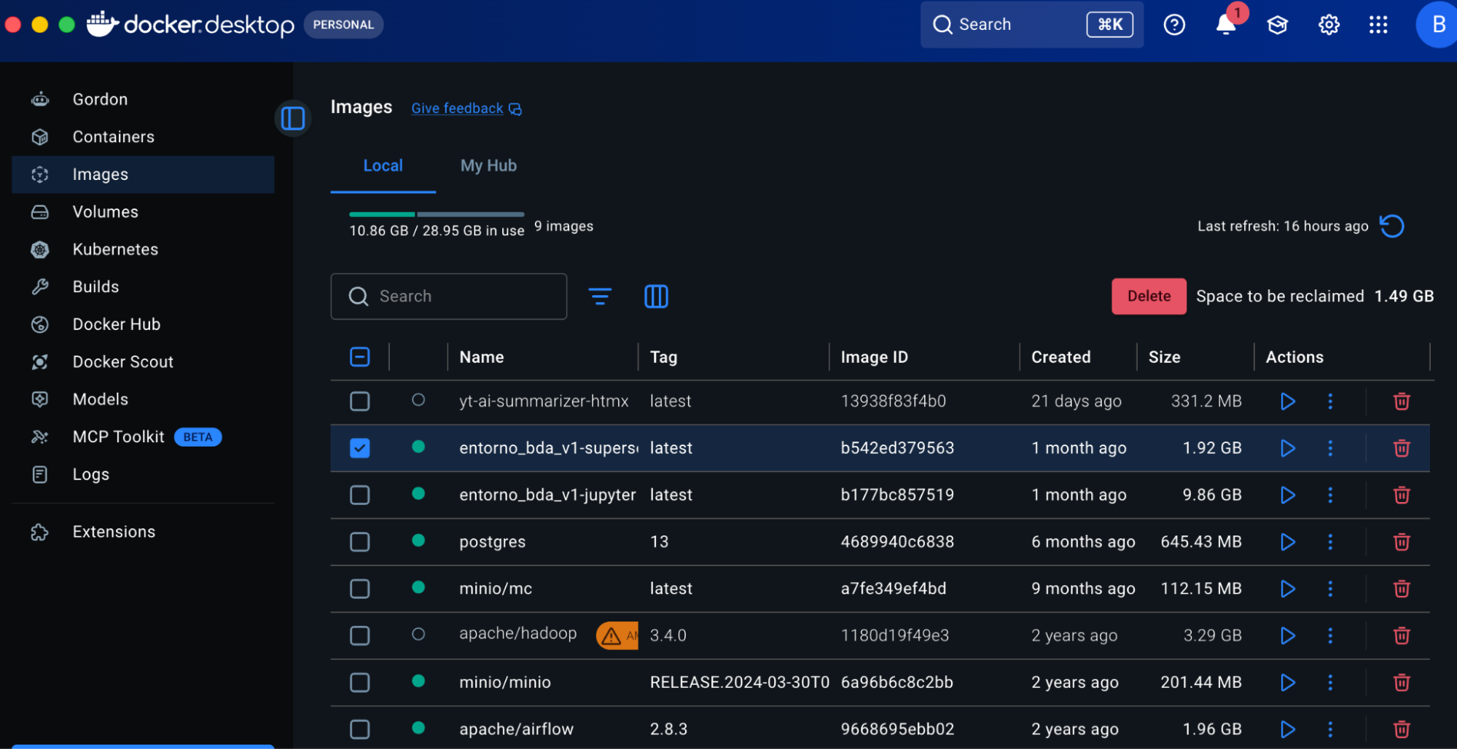
Task: Open the global Search bar in header
Action: pos(1031,25)
